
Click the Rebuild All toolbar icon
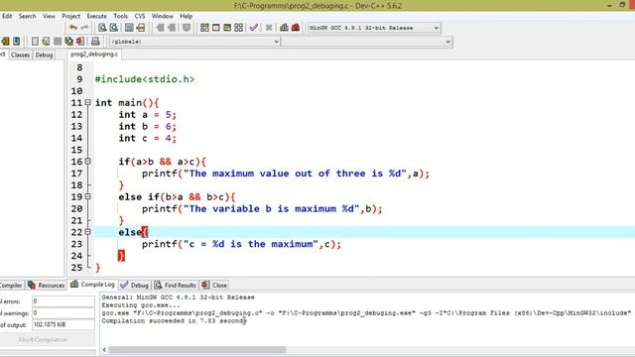point(238,28)
